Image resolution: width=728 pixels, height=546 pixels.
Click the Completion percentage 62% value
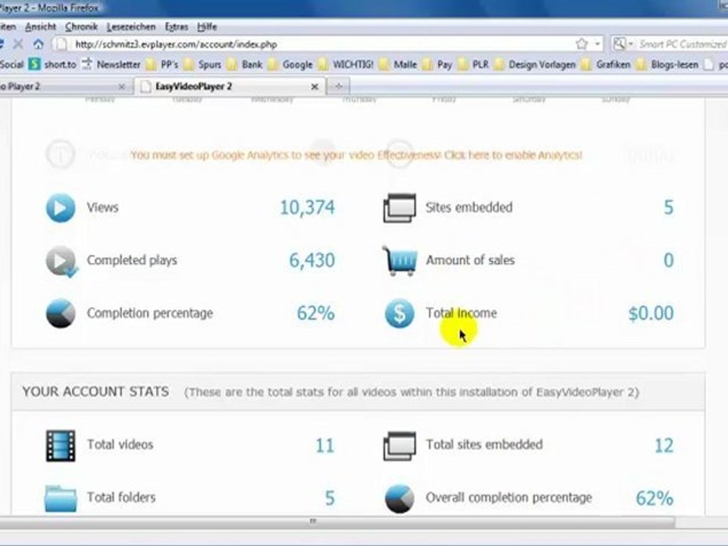(x=315, y=313)
